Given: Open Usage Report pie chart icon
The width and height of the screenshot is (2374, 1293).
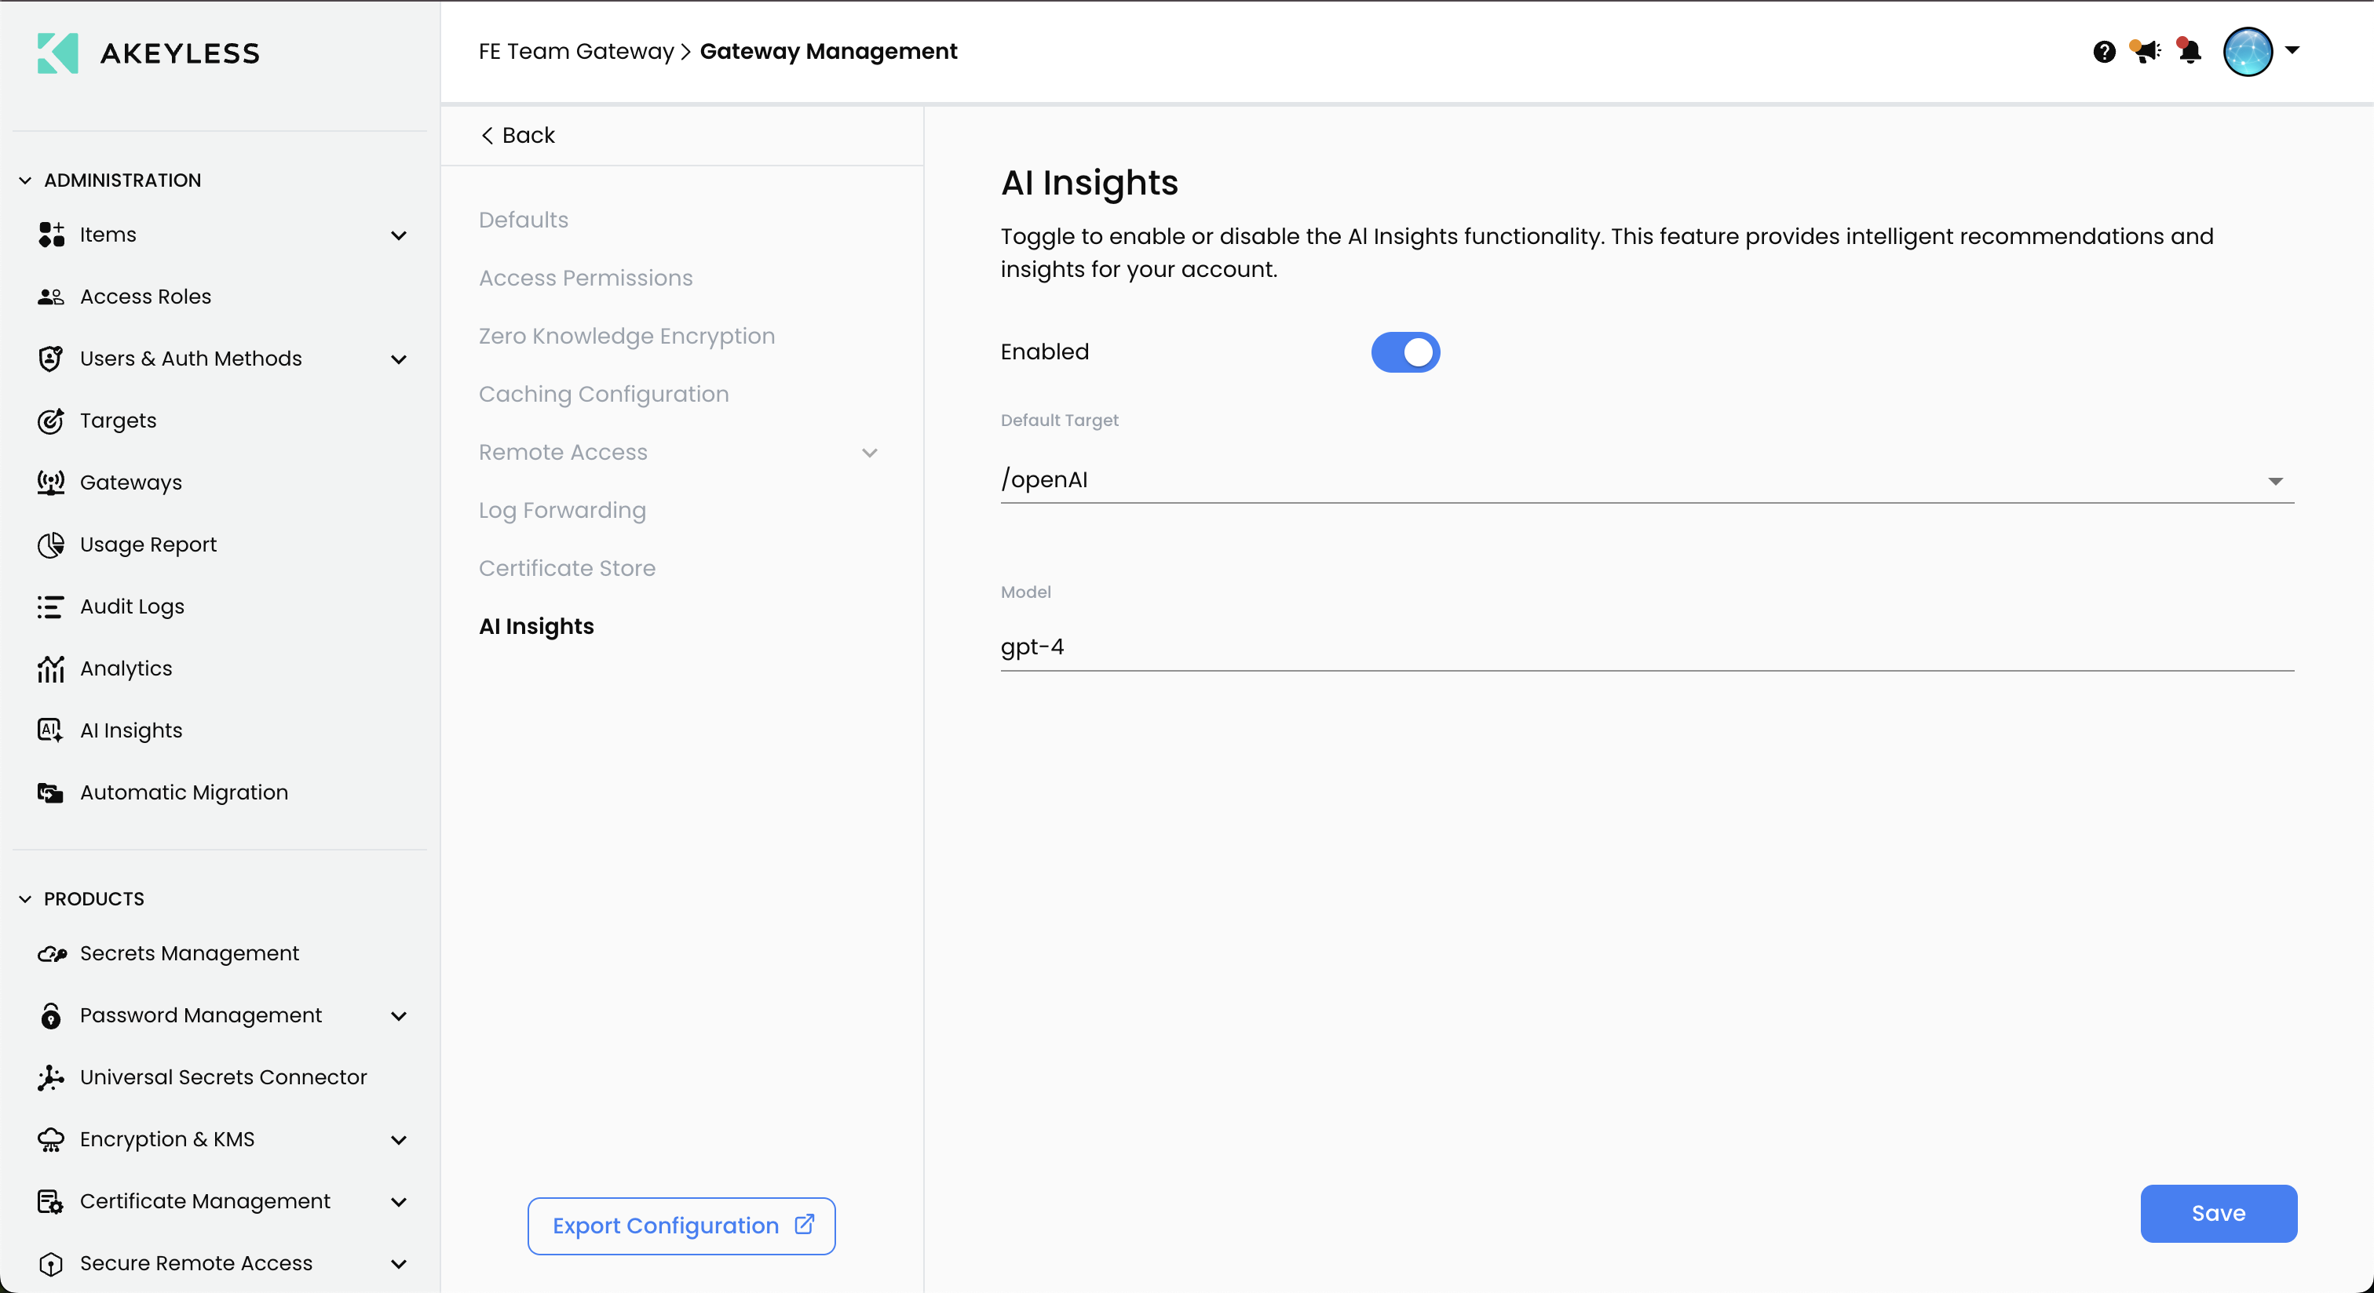Looking at the screenshot, I should pyautogui.click(x=51, y=545).
